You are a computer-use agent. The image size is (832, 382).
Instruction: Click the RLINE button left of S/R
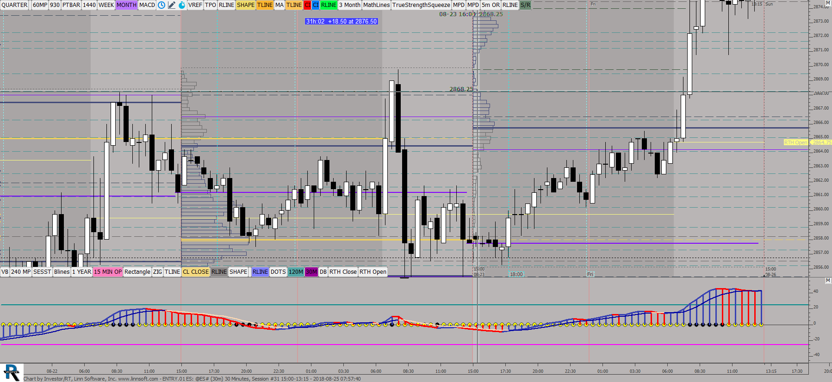tap(510, 5)
